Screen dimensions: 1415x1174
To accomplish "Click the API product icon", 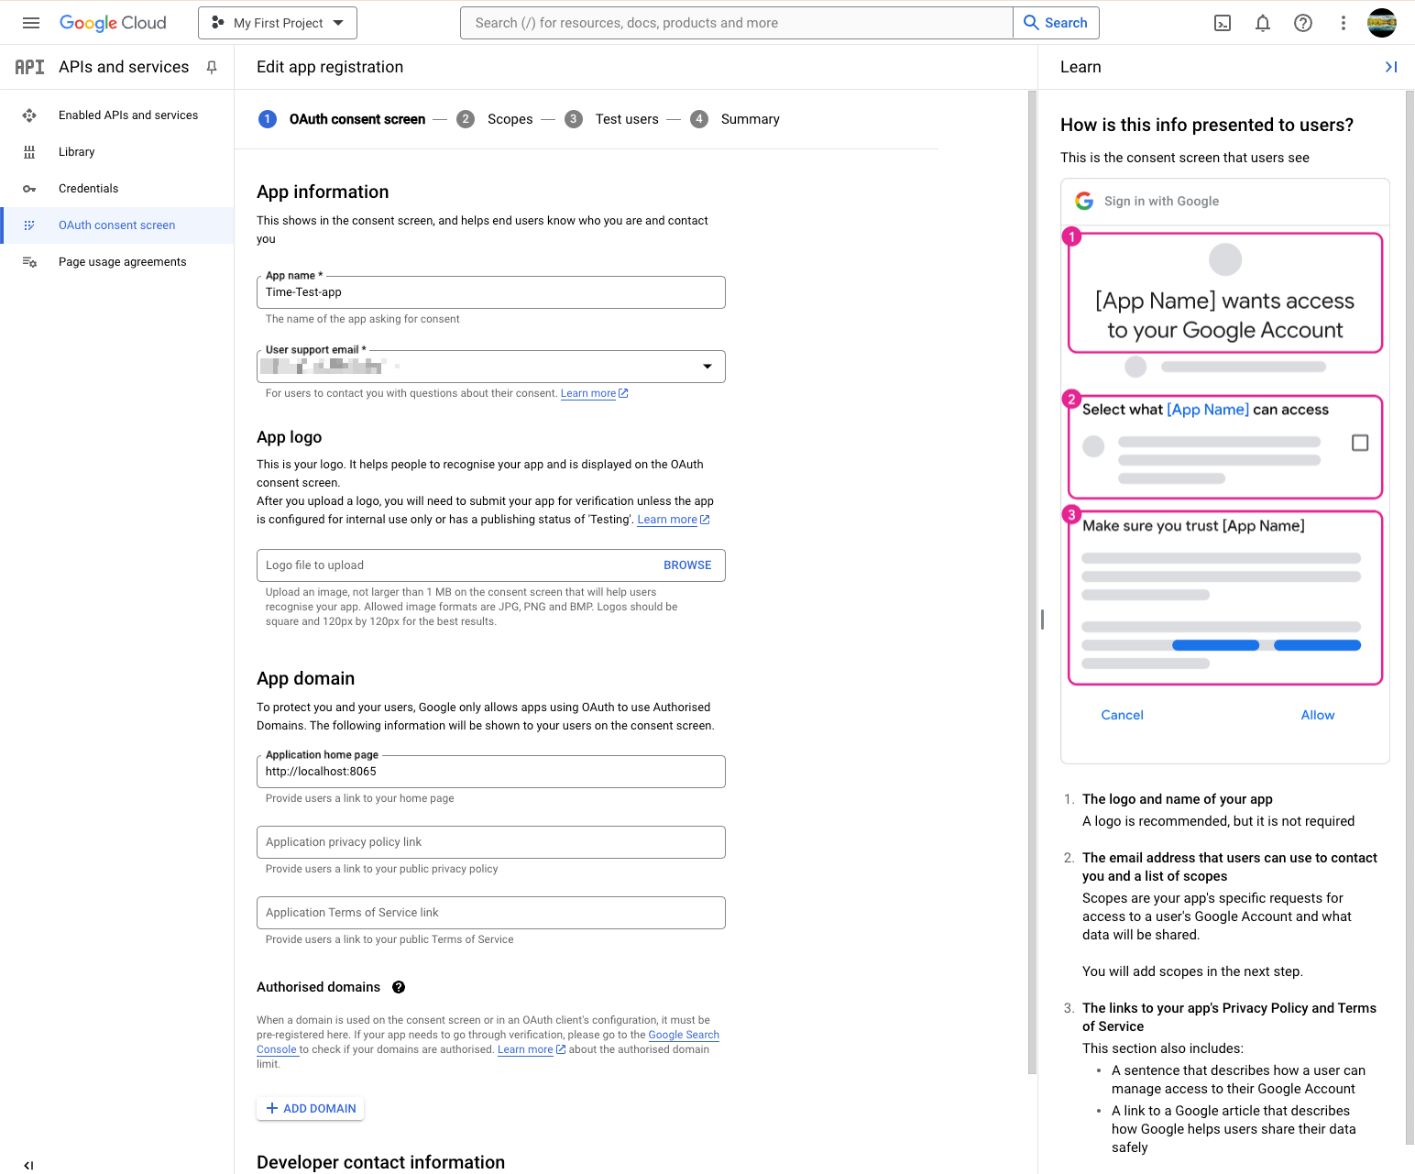I will point(29,67).
